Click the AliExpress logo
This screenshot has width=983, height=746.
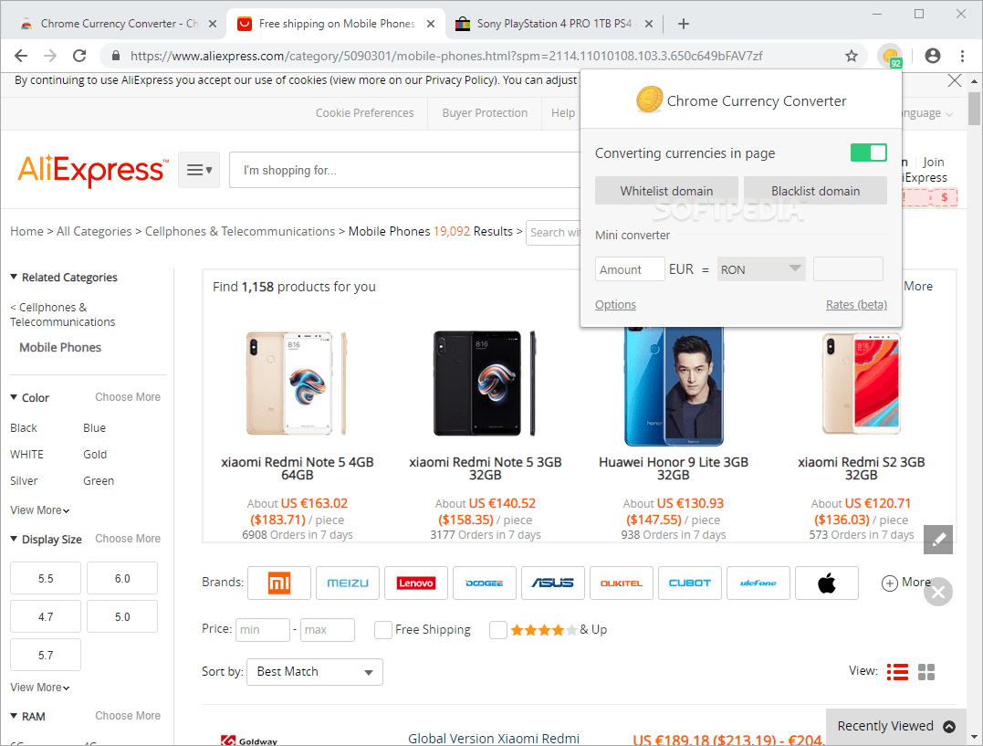(92, 170)
